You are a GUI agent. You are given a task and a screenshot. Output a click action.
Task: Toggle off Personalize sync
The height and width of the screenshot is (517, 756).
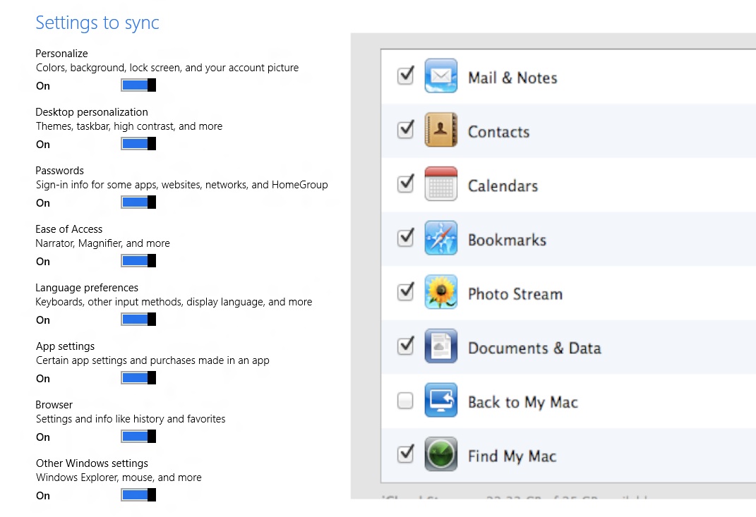138,85
